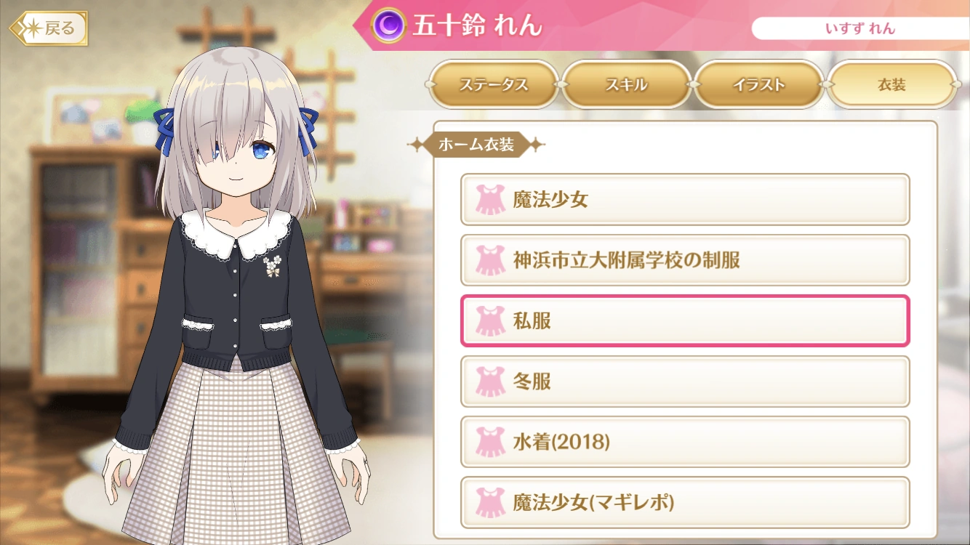Screen dimensions: 970x545
Task: Click dress icon beside 魔法少女(マギレポ)
Action: [x=490, y=502]
